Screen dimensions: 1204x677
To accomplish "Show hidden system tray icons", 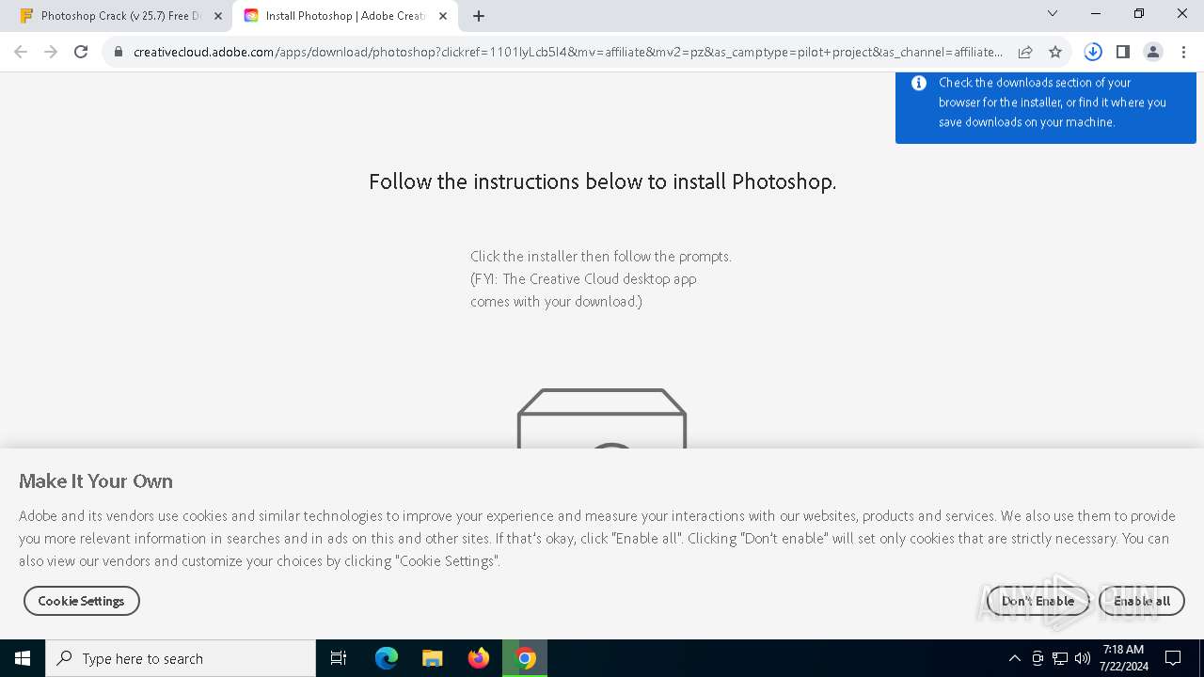I will coord(1014,658).
